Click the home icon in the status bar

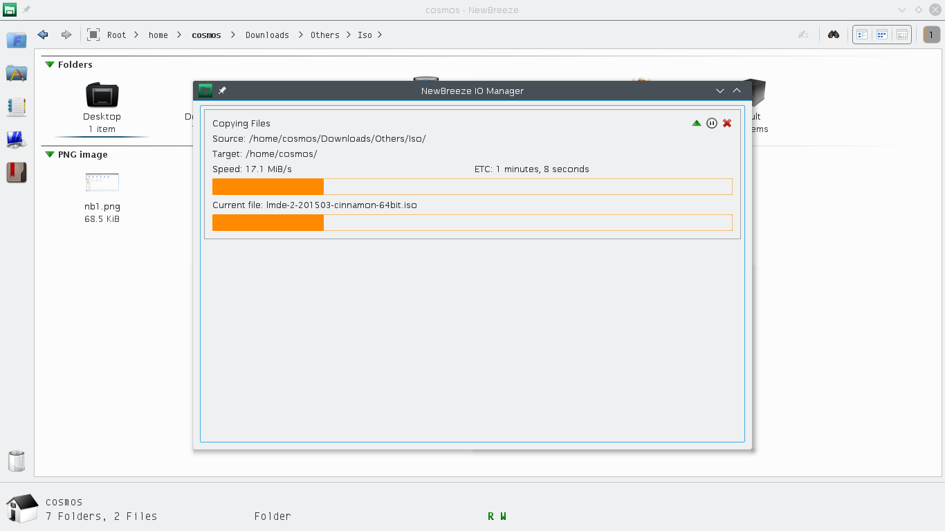coord(22,508)
